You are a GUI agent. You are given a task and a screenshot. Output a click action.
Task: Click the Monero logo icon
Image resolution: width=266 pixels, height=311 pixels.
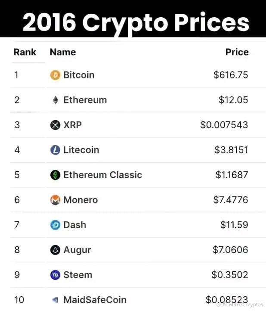coord(55,200)
